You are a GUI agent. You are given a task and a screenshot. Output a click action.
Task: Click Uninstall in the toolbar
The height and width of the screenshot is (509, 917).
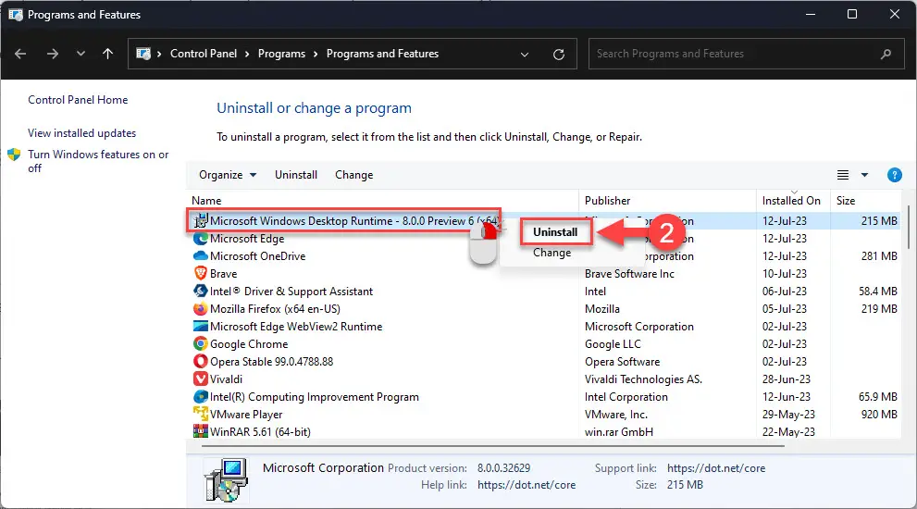296,175
